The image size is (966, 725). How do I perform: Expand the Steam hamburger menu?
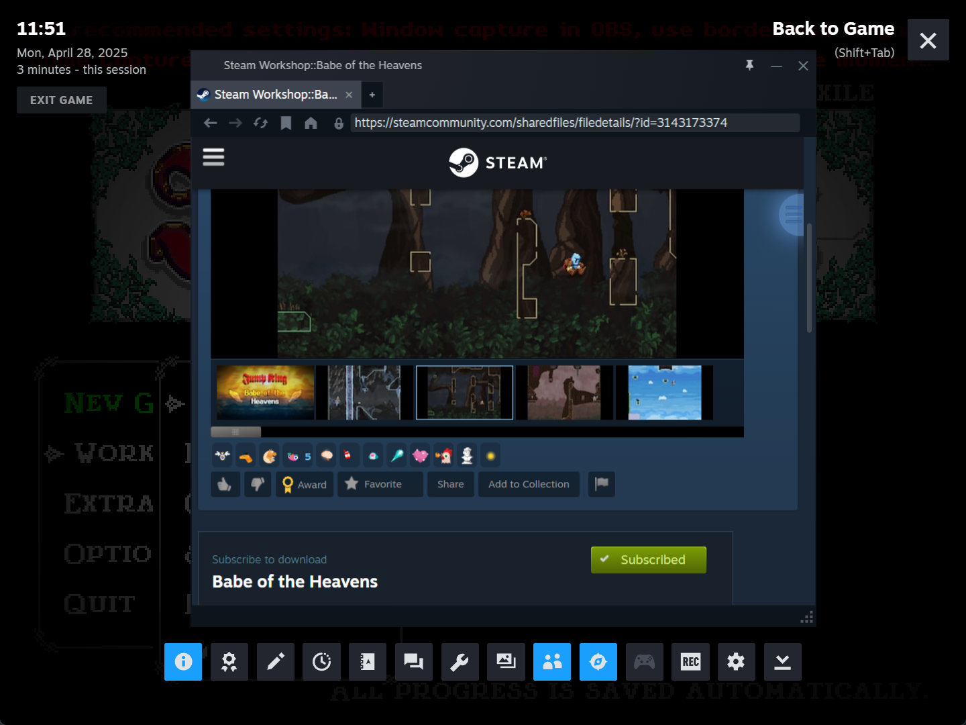tap(213, 157)
